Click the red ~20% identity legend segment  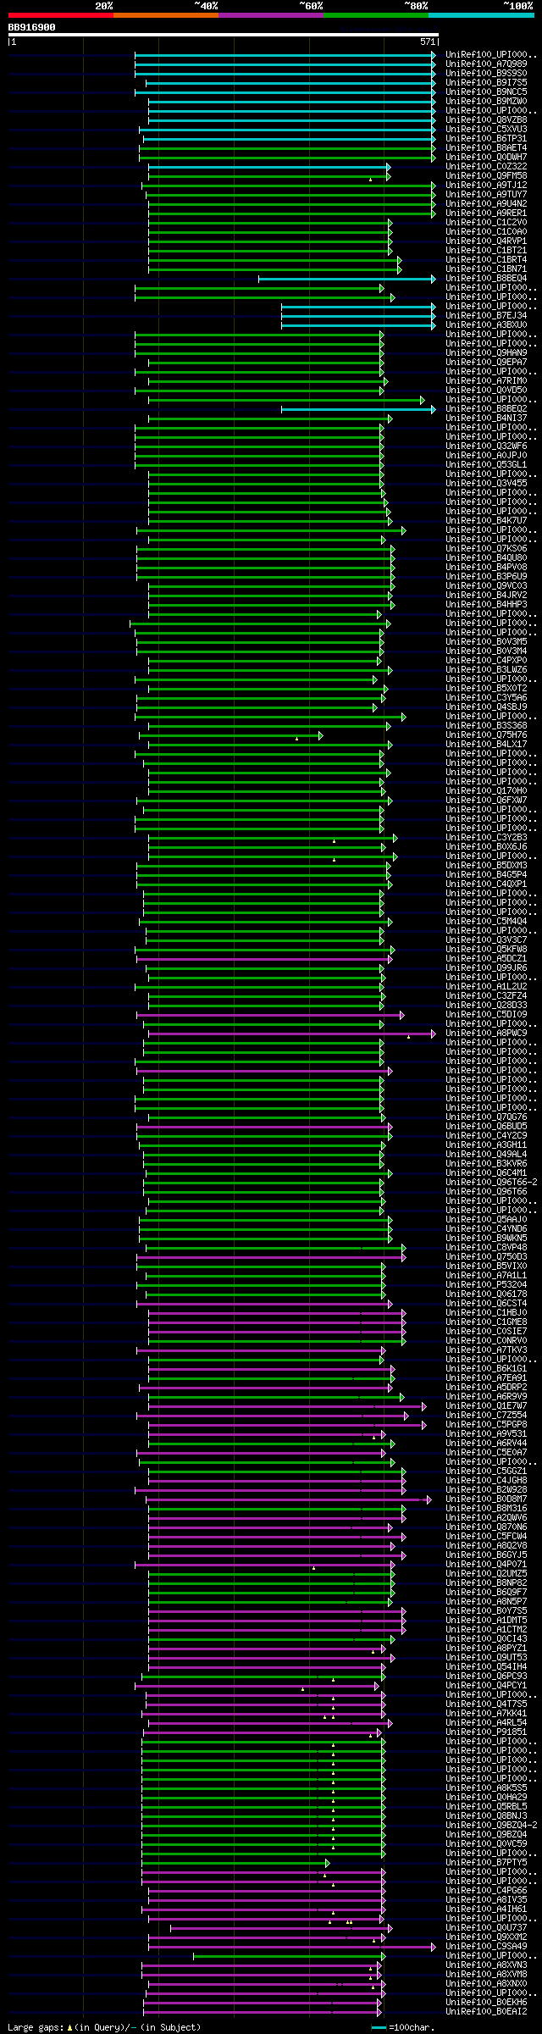[x=61, y=15]
